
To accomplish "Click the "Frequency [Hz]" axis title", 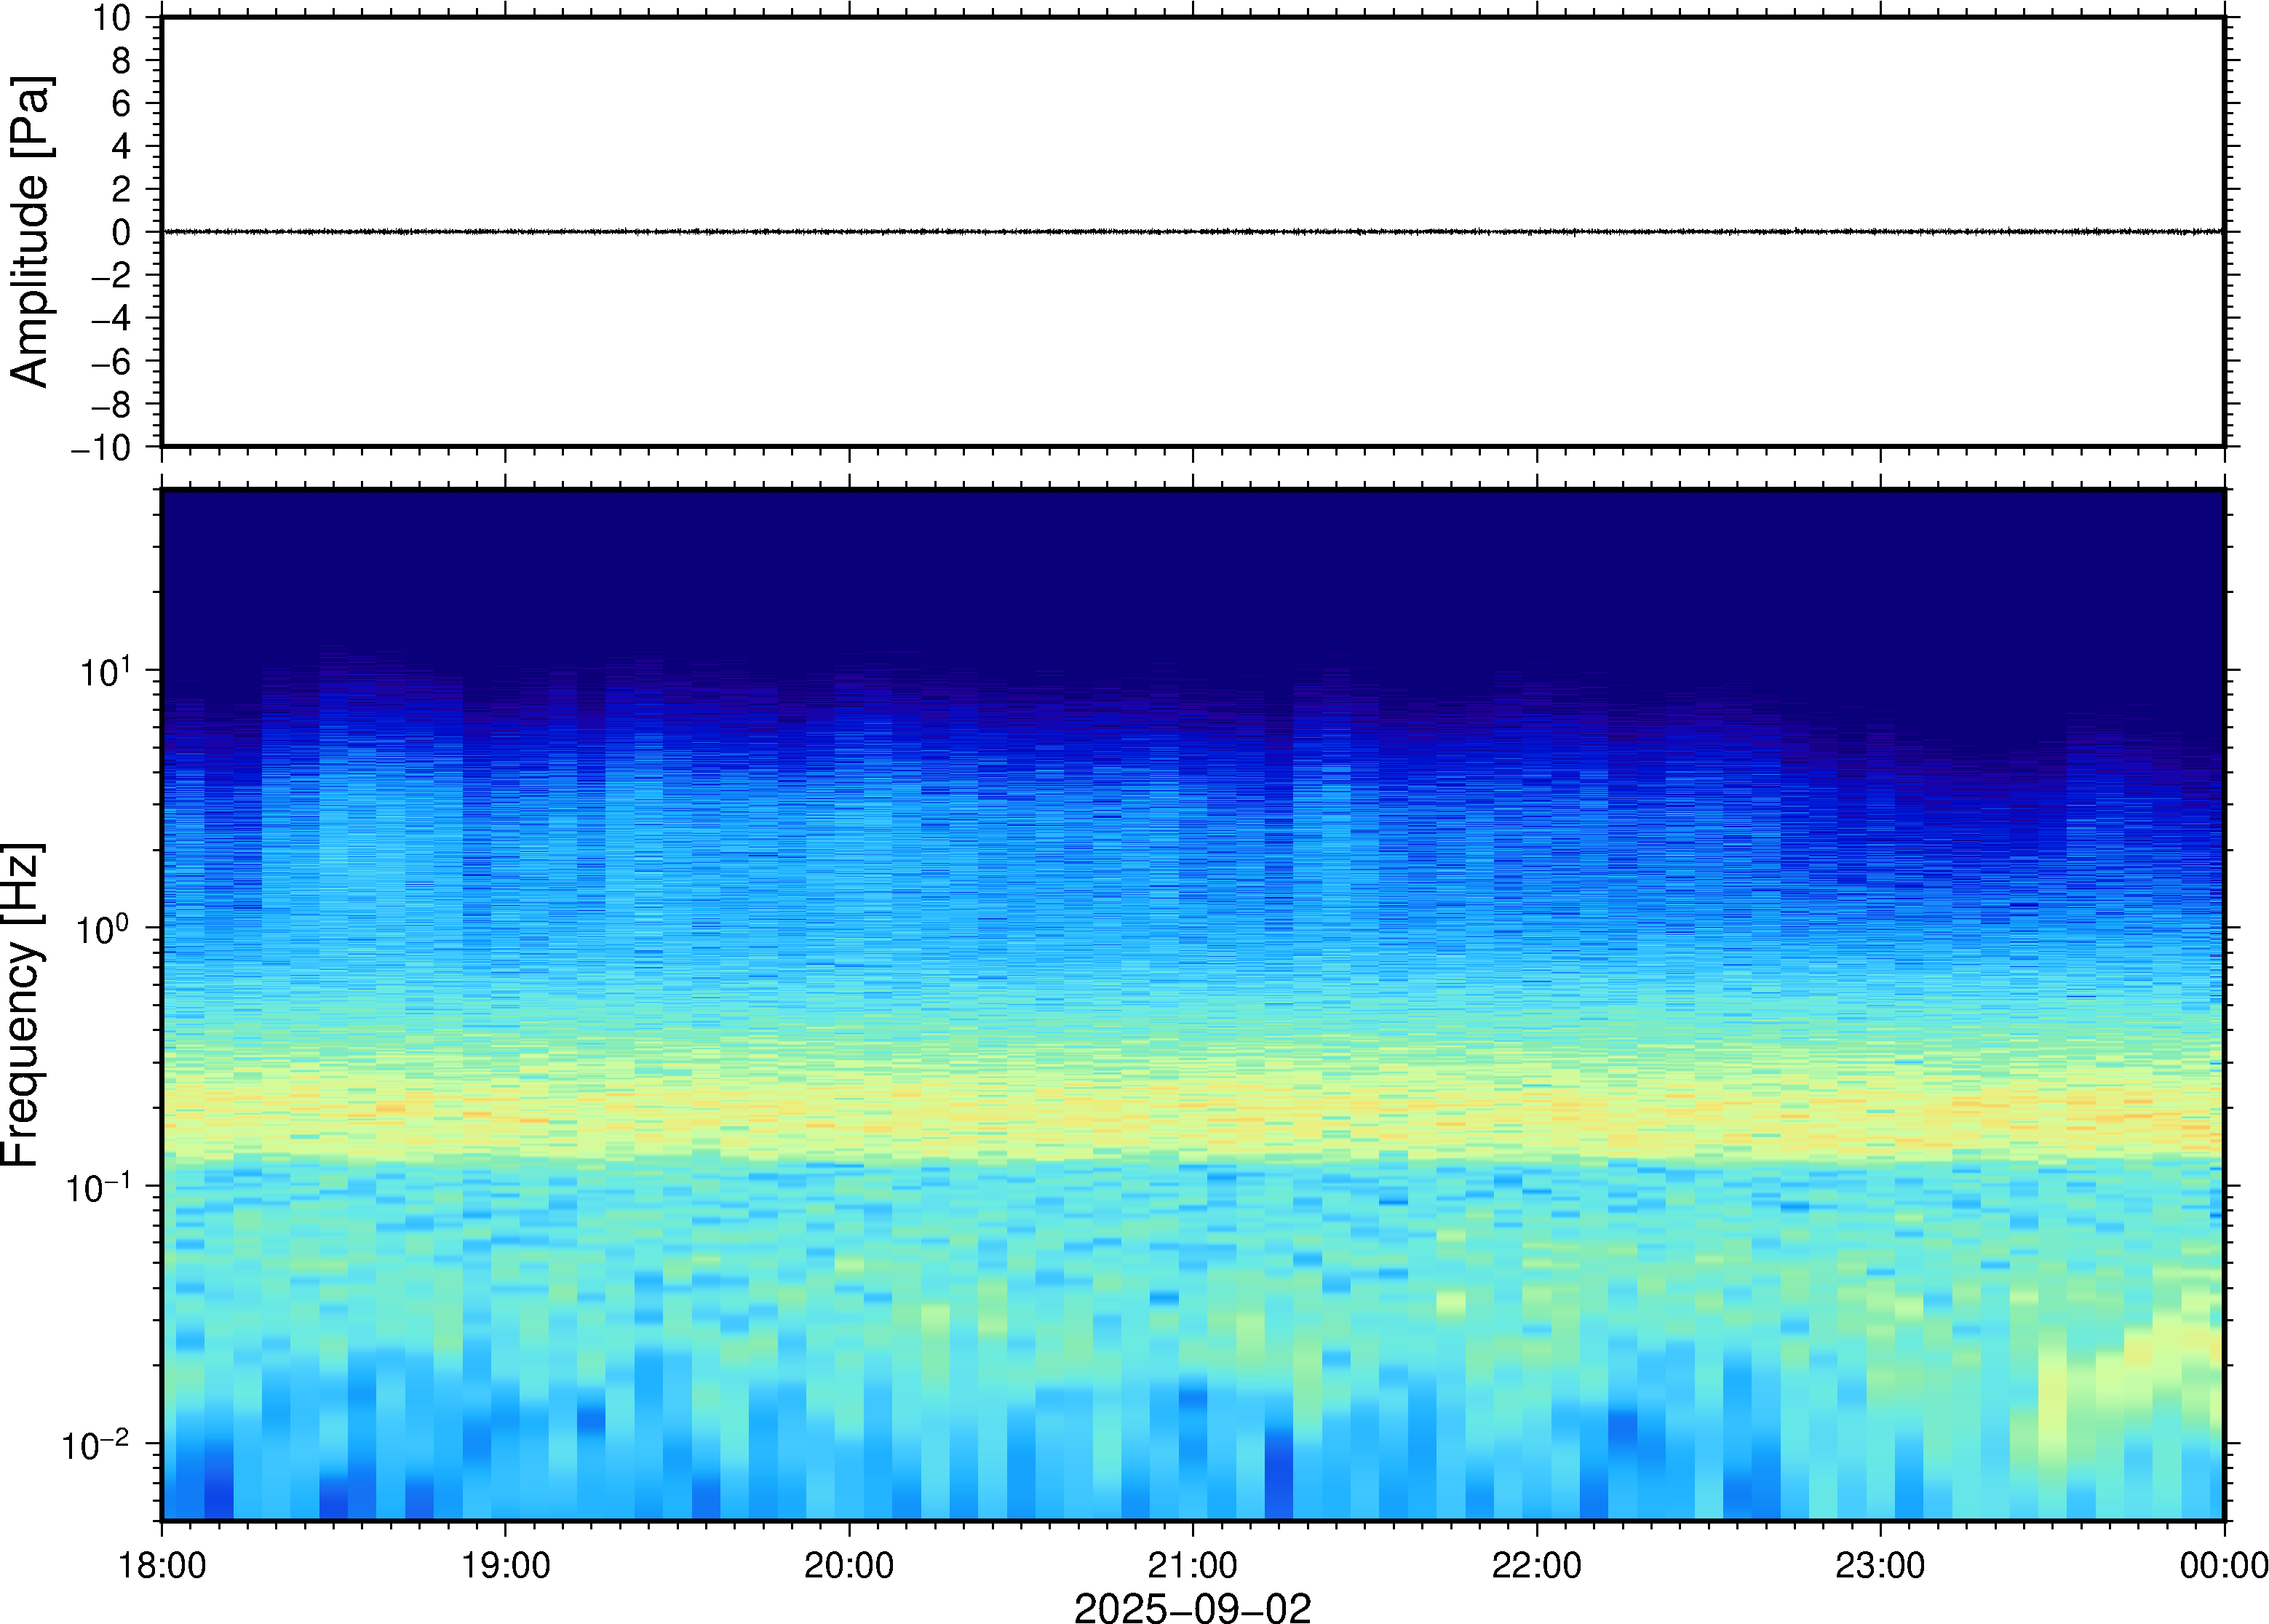I will click(x=22, y=1005).
